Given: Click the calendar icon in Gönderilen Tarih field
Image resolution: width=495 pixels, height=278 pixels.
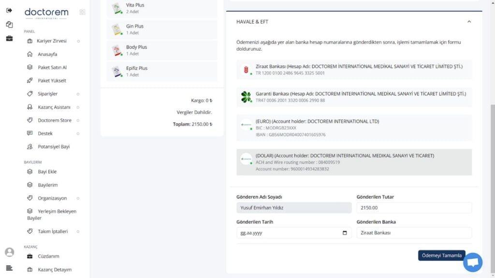Looking at the screenshot, I should 344,233.
